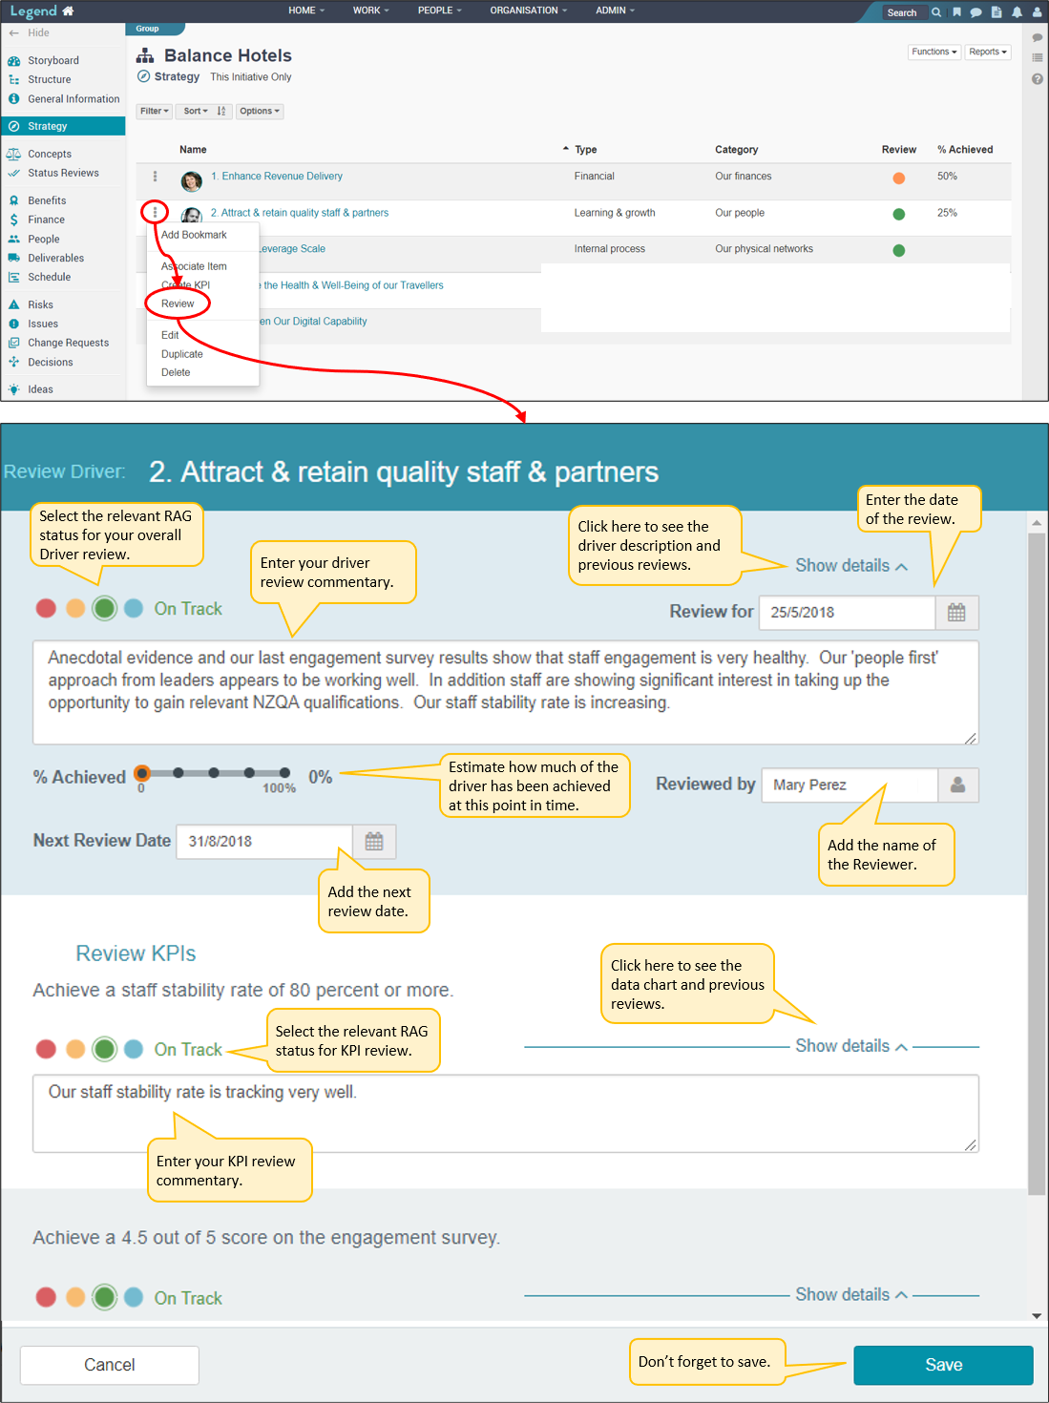The height and width of the screenshot is (1403, 1049).
Task: Select amber RAG for staff stability KPI
Action: pos(75,1049)
